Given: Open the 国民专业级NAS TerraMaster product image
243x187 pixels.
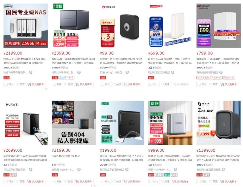Looking at the screenshot, I should (x=26, y=26).
